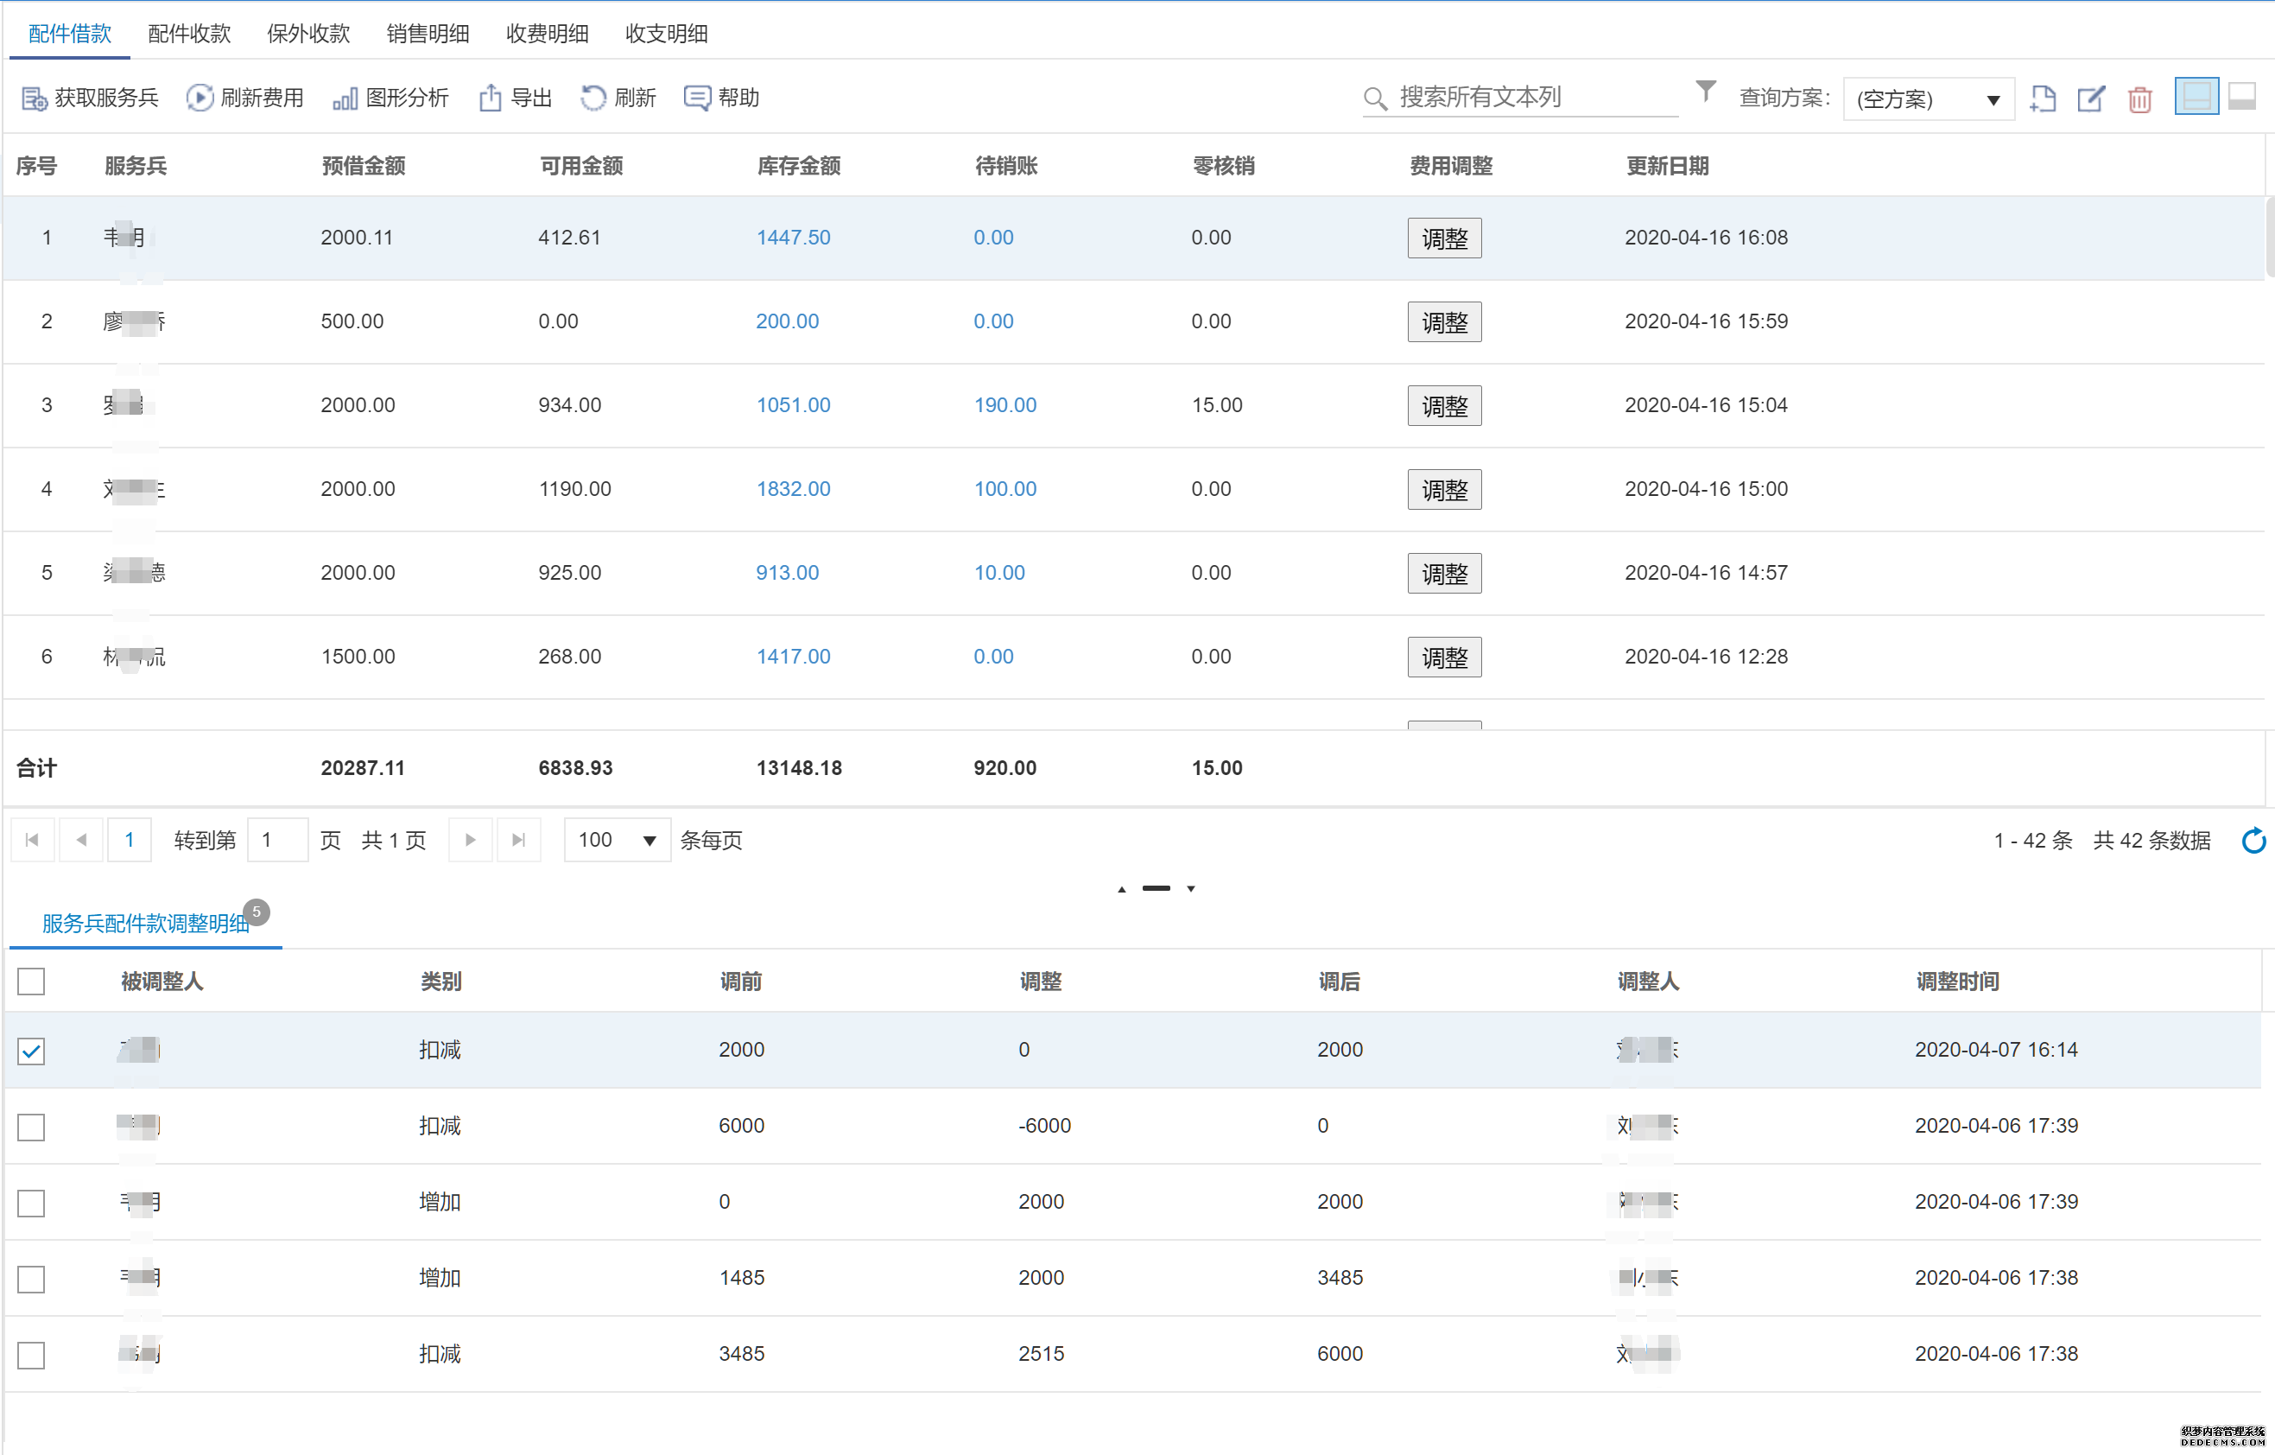Go to first page arrow
The image size is (2275, 1455).
pos(32,840)
